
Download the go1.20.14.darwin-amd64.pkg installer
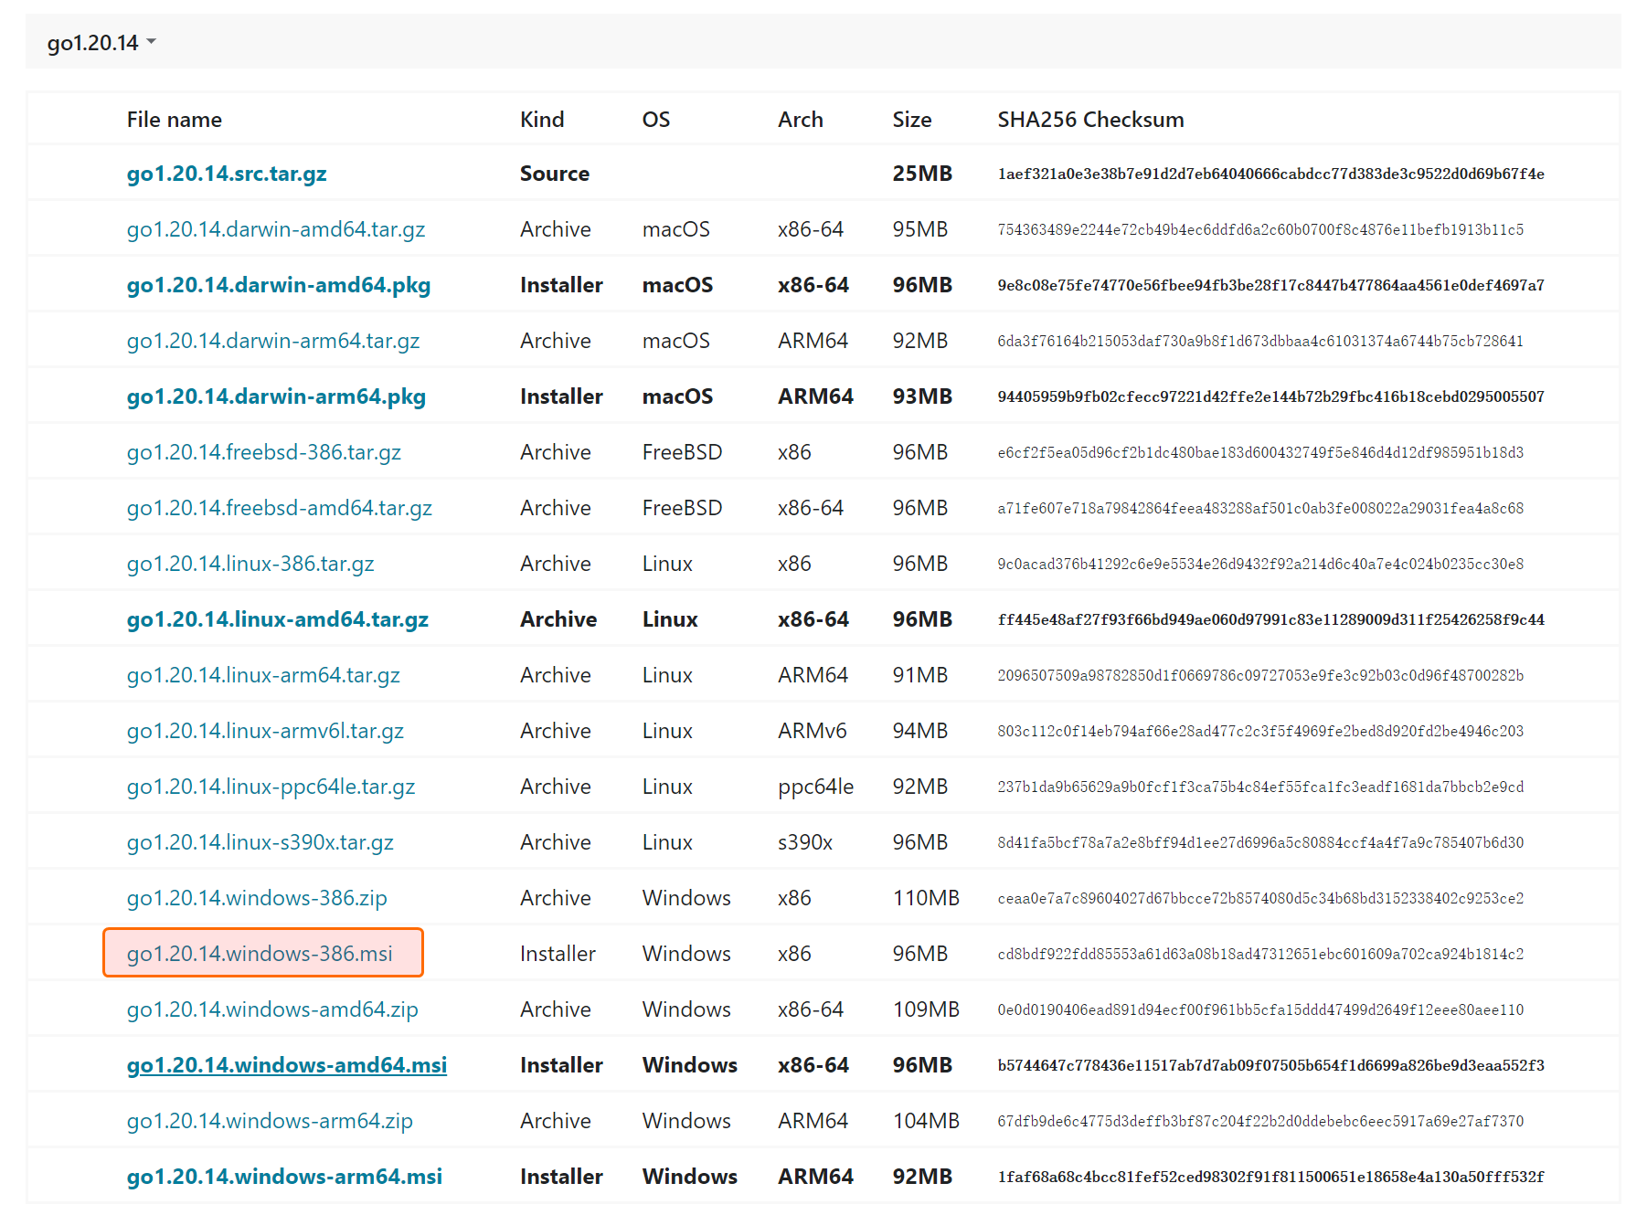[278, 285]
